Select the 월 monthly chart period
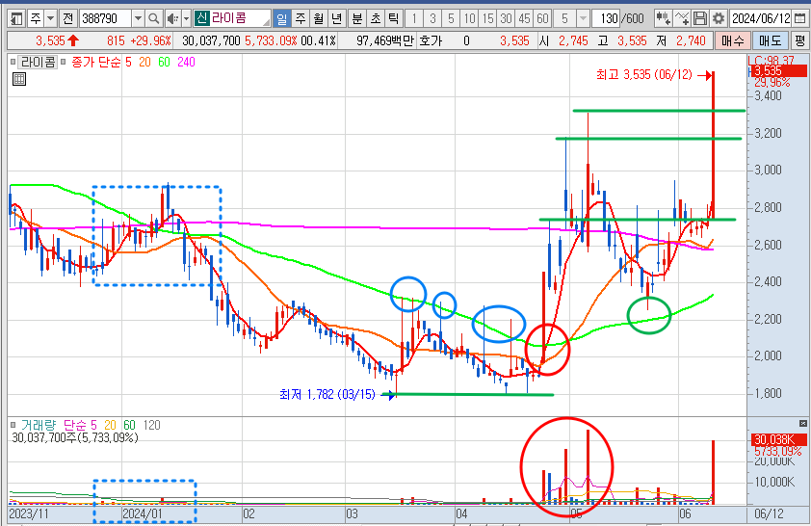The image size is (811, 526). [318, 19]
